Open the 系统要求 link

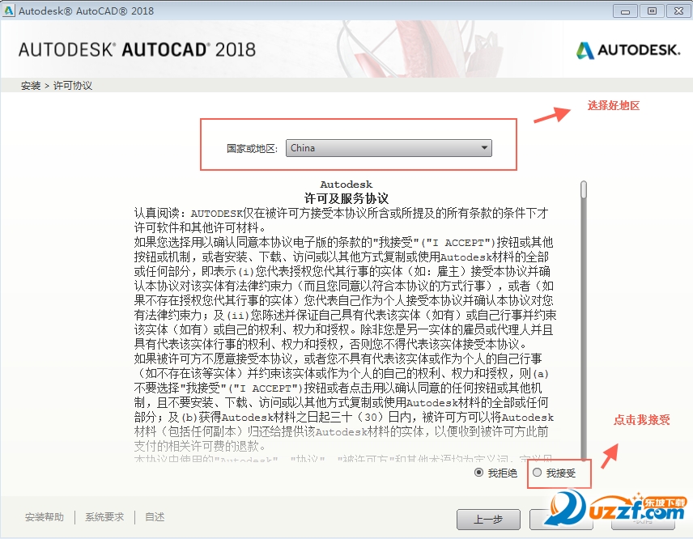[104, 517]
